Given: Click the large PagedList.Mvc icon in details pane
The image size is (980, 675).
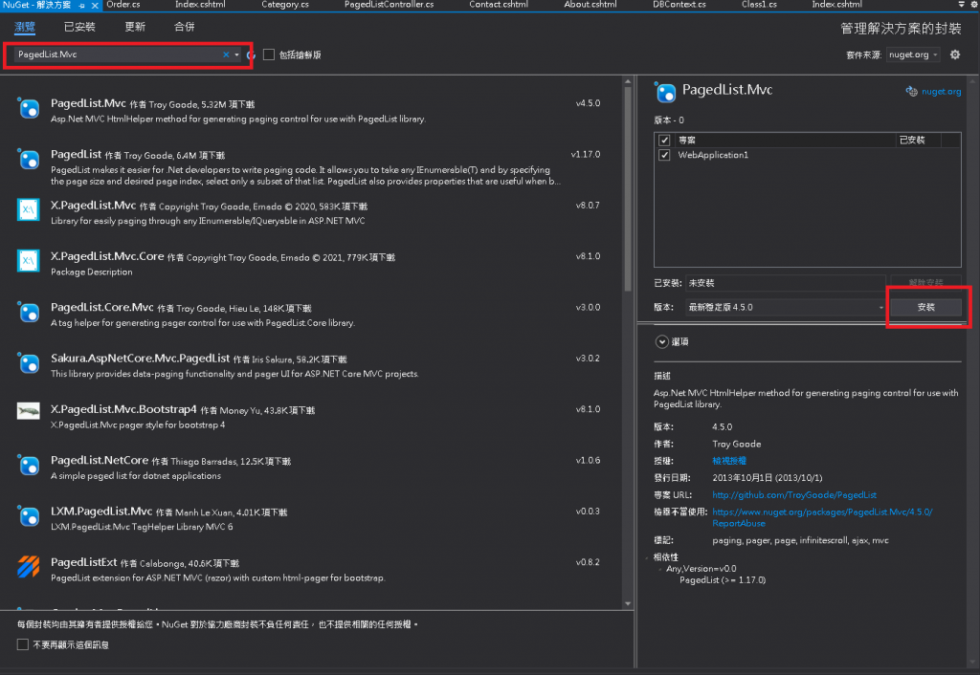Looking at the screenshot, I should pyautogui.click(x=665, y=93).
